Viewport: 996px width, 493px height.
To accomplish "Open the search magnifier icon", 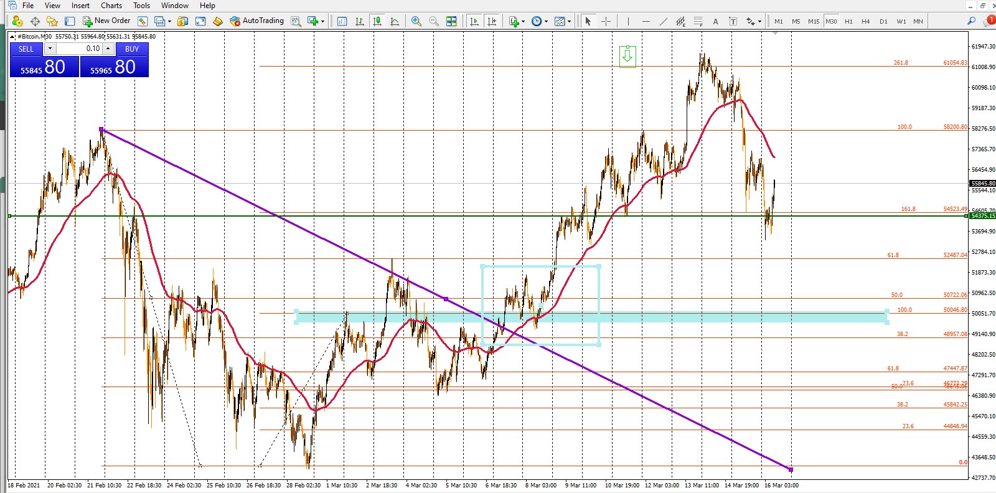I will (972, 21).
